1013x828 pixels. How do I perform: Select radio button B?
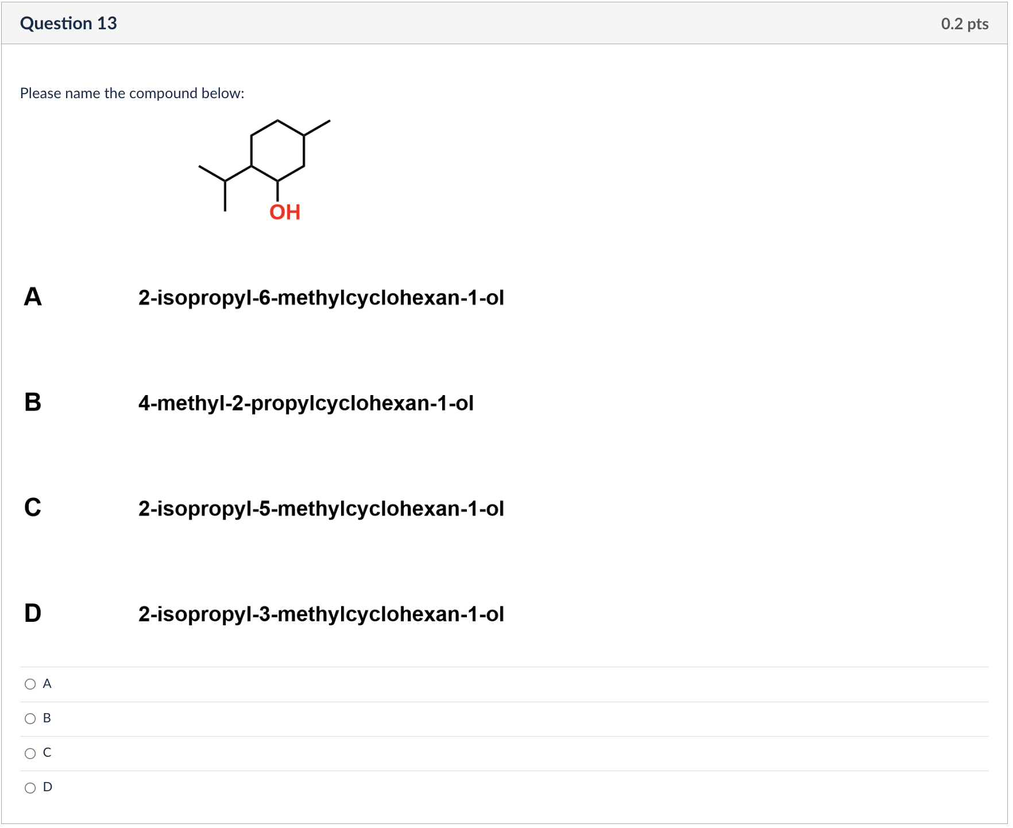30,718
